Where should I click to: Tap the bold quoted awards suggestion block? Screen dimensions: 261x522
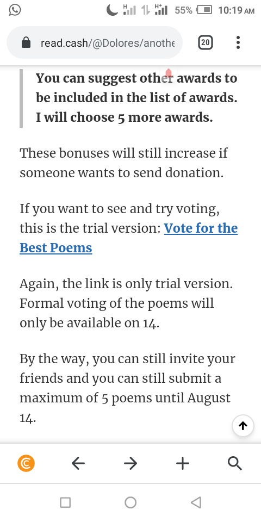click(128, 98)
